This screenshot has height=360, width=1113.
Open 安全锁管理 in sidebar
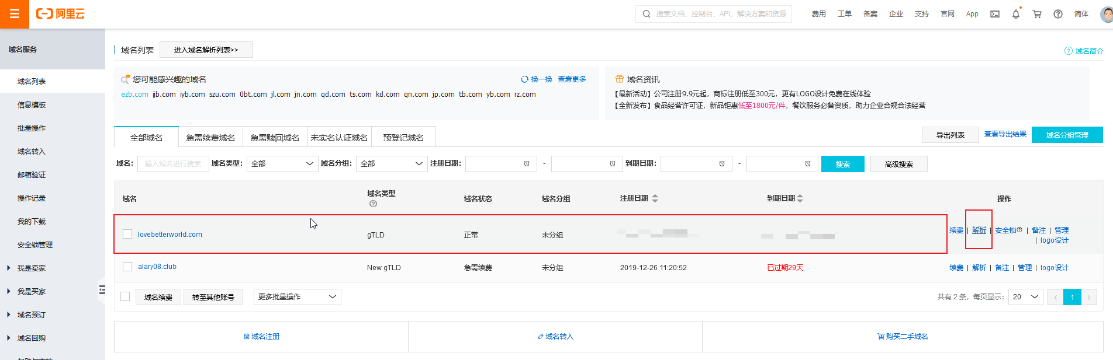[35, 245]
